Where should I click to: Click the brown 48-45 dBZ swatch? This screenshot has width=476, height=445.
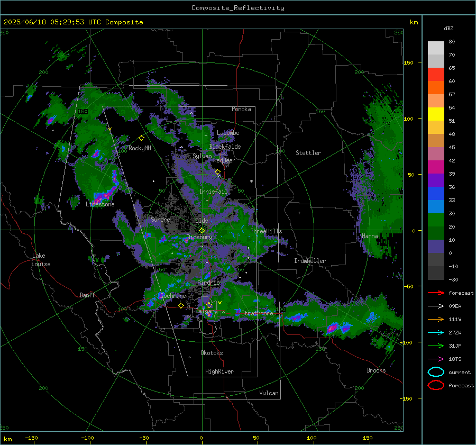[x=436, y=141]
